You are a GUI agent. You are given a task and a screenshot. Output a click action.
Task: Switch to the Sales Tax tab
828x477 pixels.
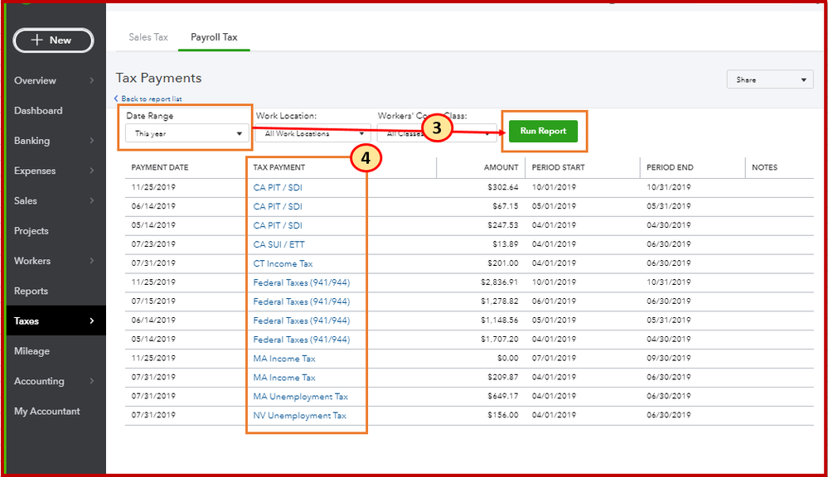coord(148,36)
